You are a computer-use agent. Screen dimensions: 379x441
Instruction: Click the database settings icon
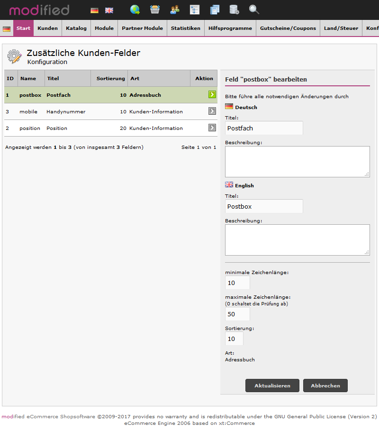click(234, 9)
